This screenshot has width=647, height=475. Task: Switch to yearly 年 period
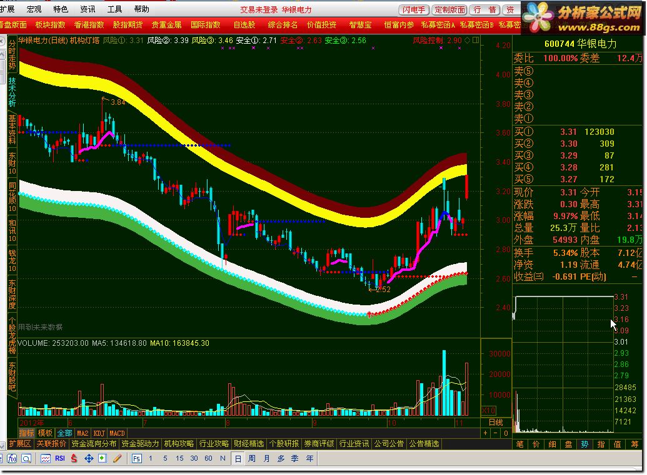pyautogui.click(x=309, y=459)
